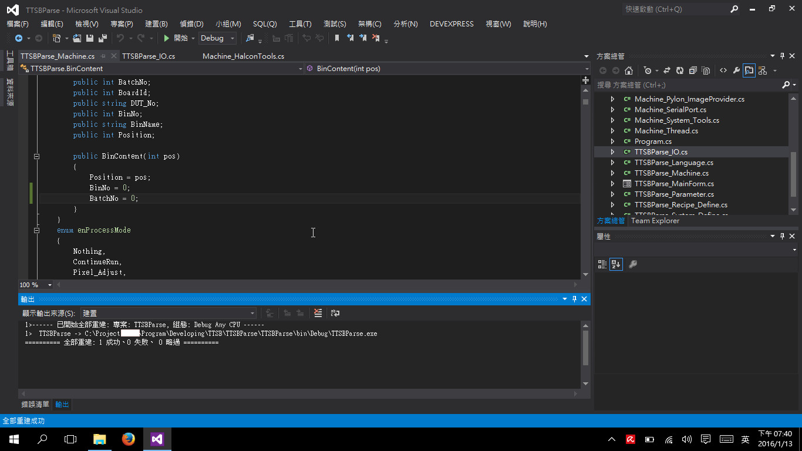The height and width of the screenshot is (451, 802).
Task: Click the Solution Explorer search field
Action: pos(689,85)
